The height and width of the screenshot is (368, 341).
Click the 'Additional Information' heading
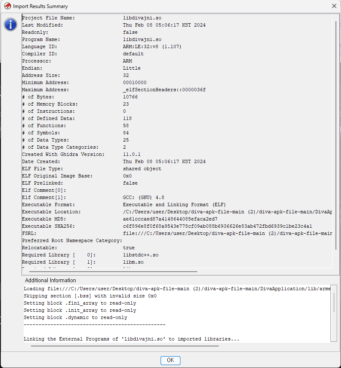pos(50,280)
